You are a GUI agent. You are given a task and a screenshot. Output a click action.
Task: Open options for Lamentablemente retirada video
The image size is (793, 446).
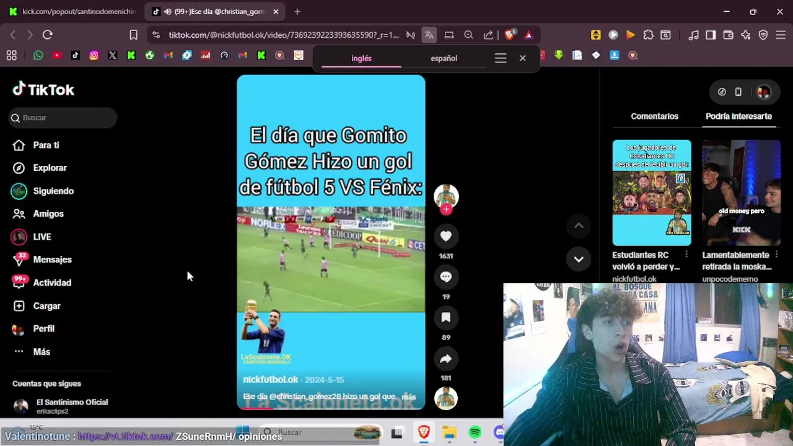[776, 255]
